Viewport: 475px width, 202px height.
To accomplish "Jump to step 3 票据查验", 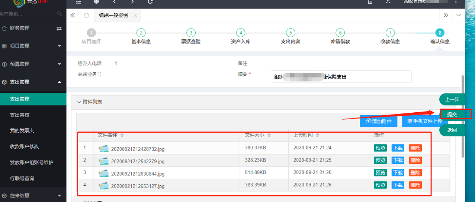I will click(x=191, y=33).
